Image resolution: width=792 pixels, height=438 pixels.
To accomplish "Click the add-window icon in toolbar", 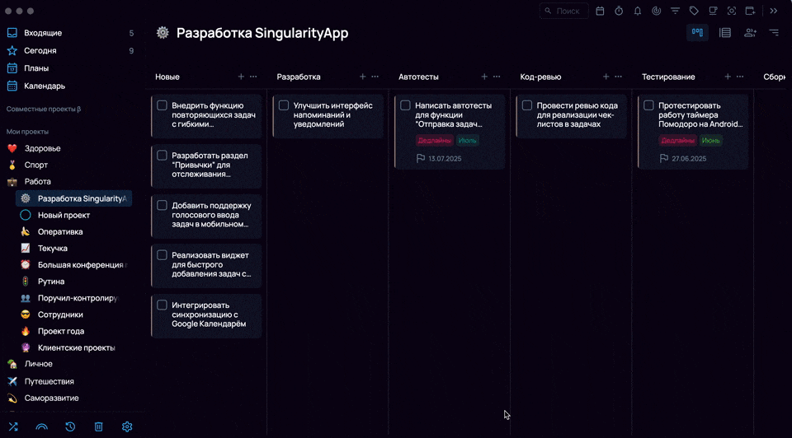I will point(750,11).
